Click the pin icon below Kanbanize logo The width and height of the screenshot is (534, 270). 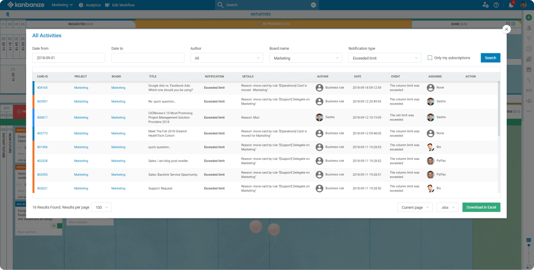coord(7,14)
